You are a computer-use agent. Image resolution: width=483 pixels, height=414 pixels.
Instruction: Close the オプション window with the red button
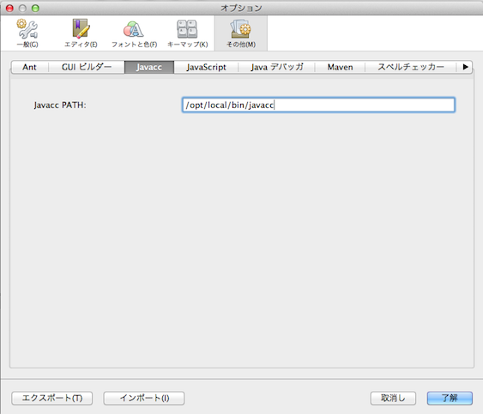9,9
